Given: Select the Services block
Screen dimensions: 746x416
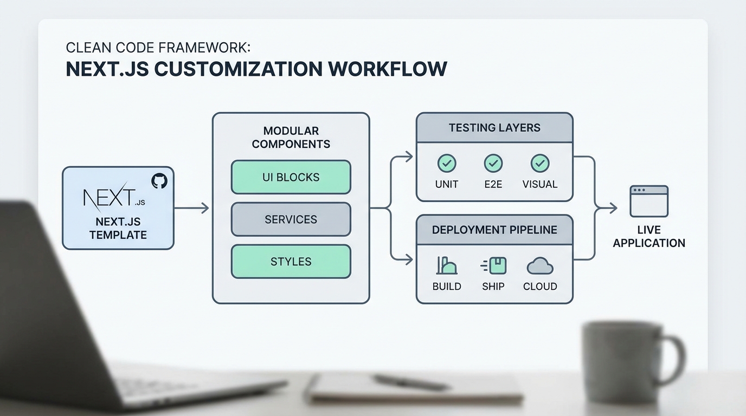Looking at the screenshot, I should 291,219.
